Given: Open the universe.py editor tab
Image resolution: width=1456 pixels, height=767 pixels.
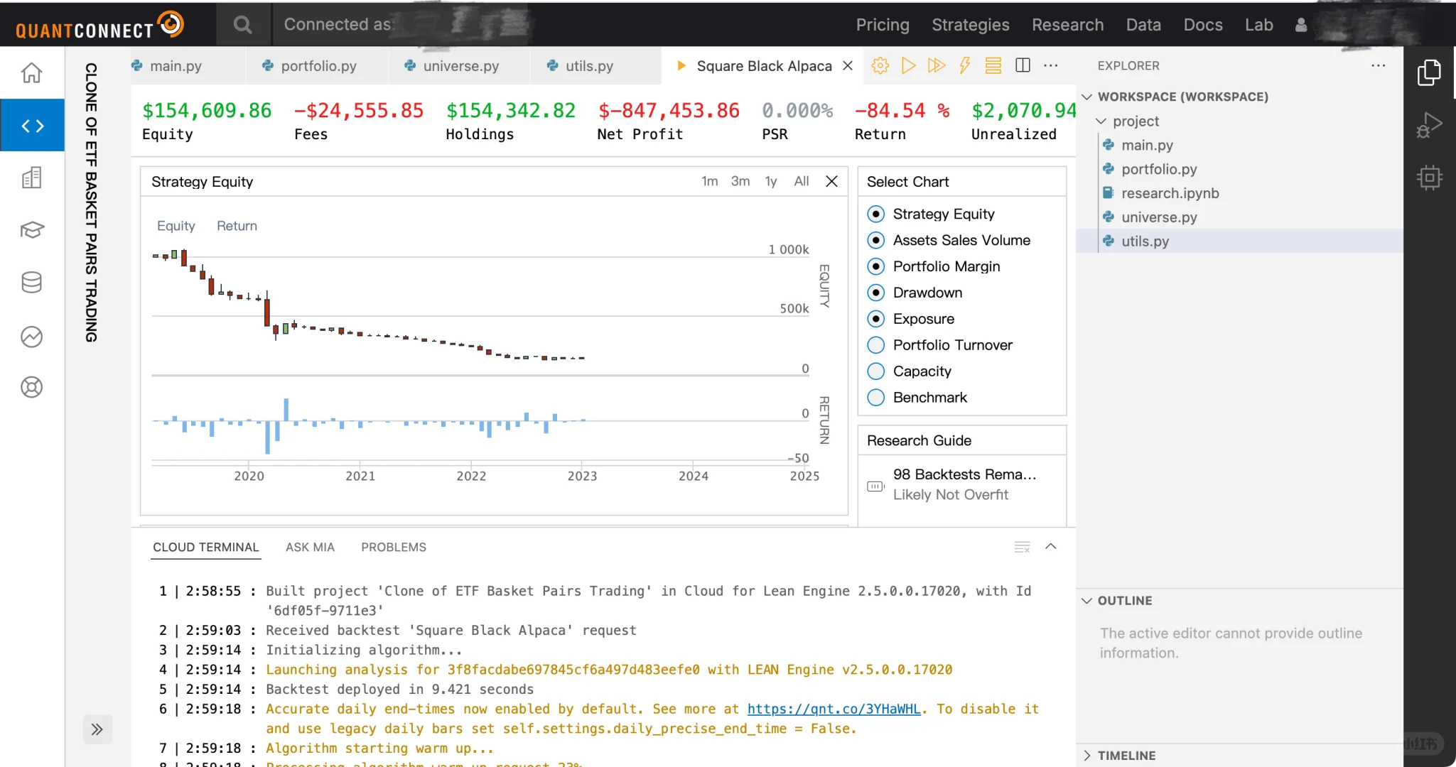Looking at the screenshot, I should pyautogui.click(x=460, y=66).
